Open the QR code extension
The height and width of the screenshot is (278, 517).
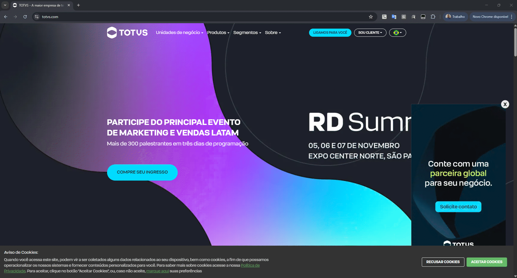(x=384, y=17)
